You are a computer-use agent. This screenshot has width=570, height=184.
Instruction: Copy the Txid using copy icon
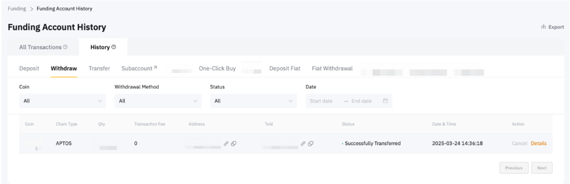coord(311,144)
